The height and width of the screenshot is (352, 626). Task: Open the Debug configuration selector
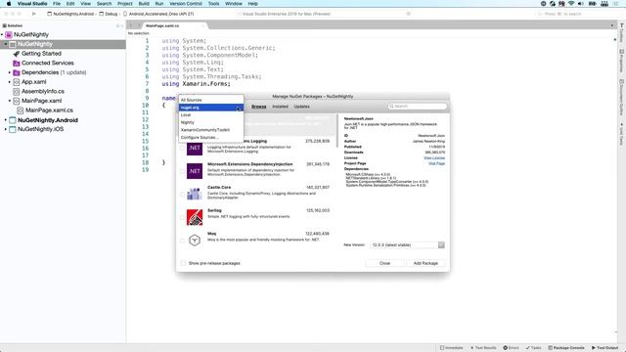[109, 14]
